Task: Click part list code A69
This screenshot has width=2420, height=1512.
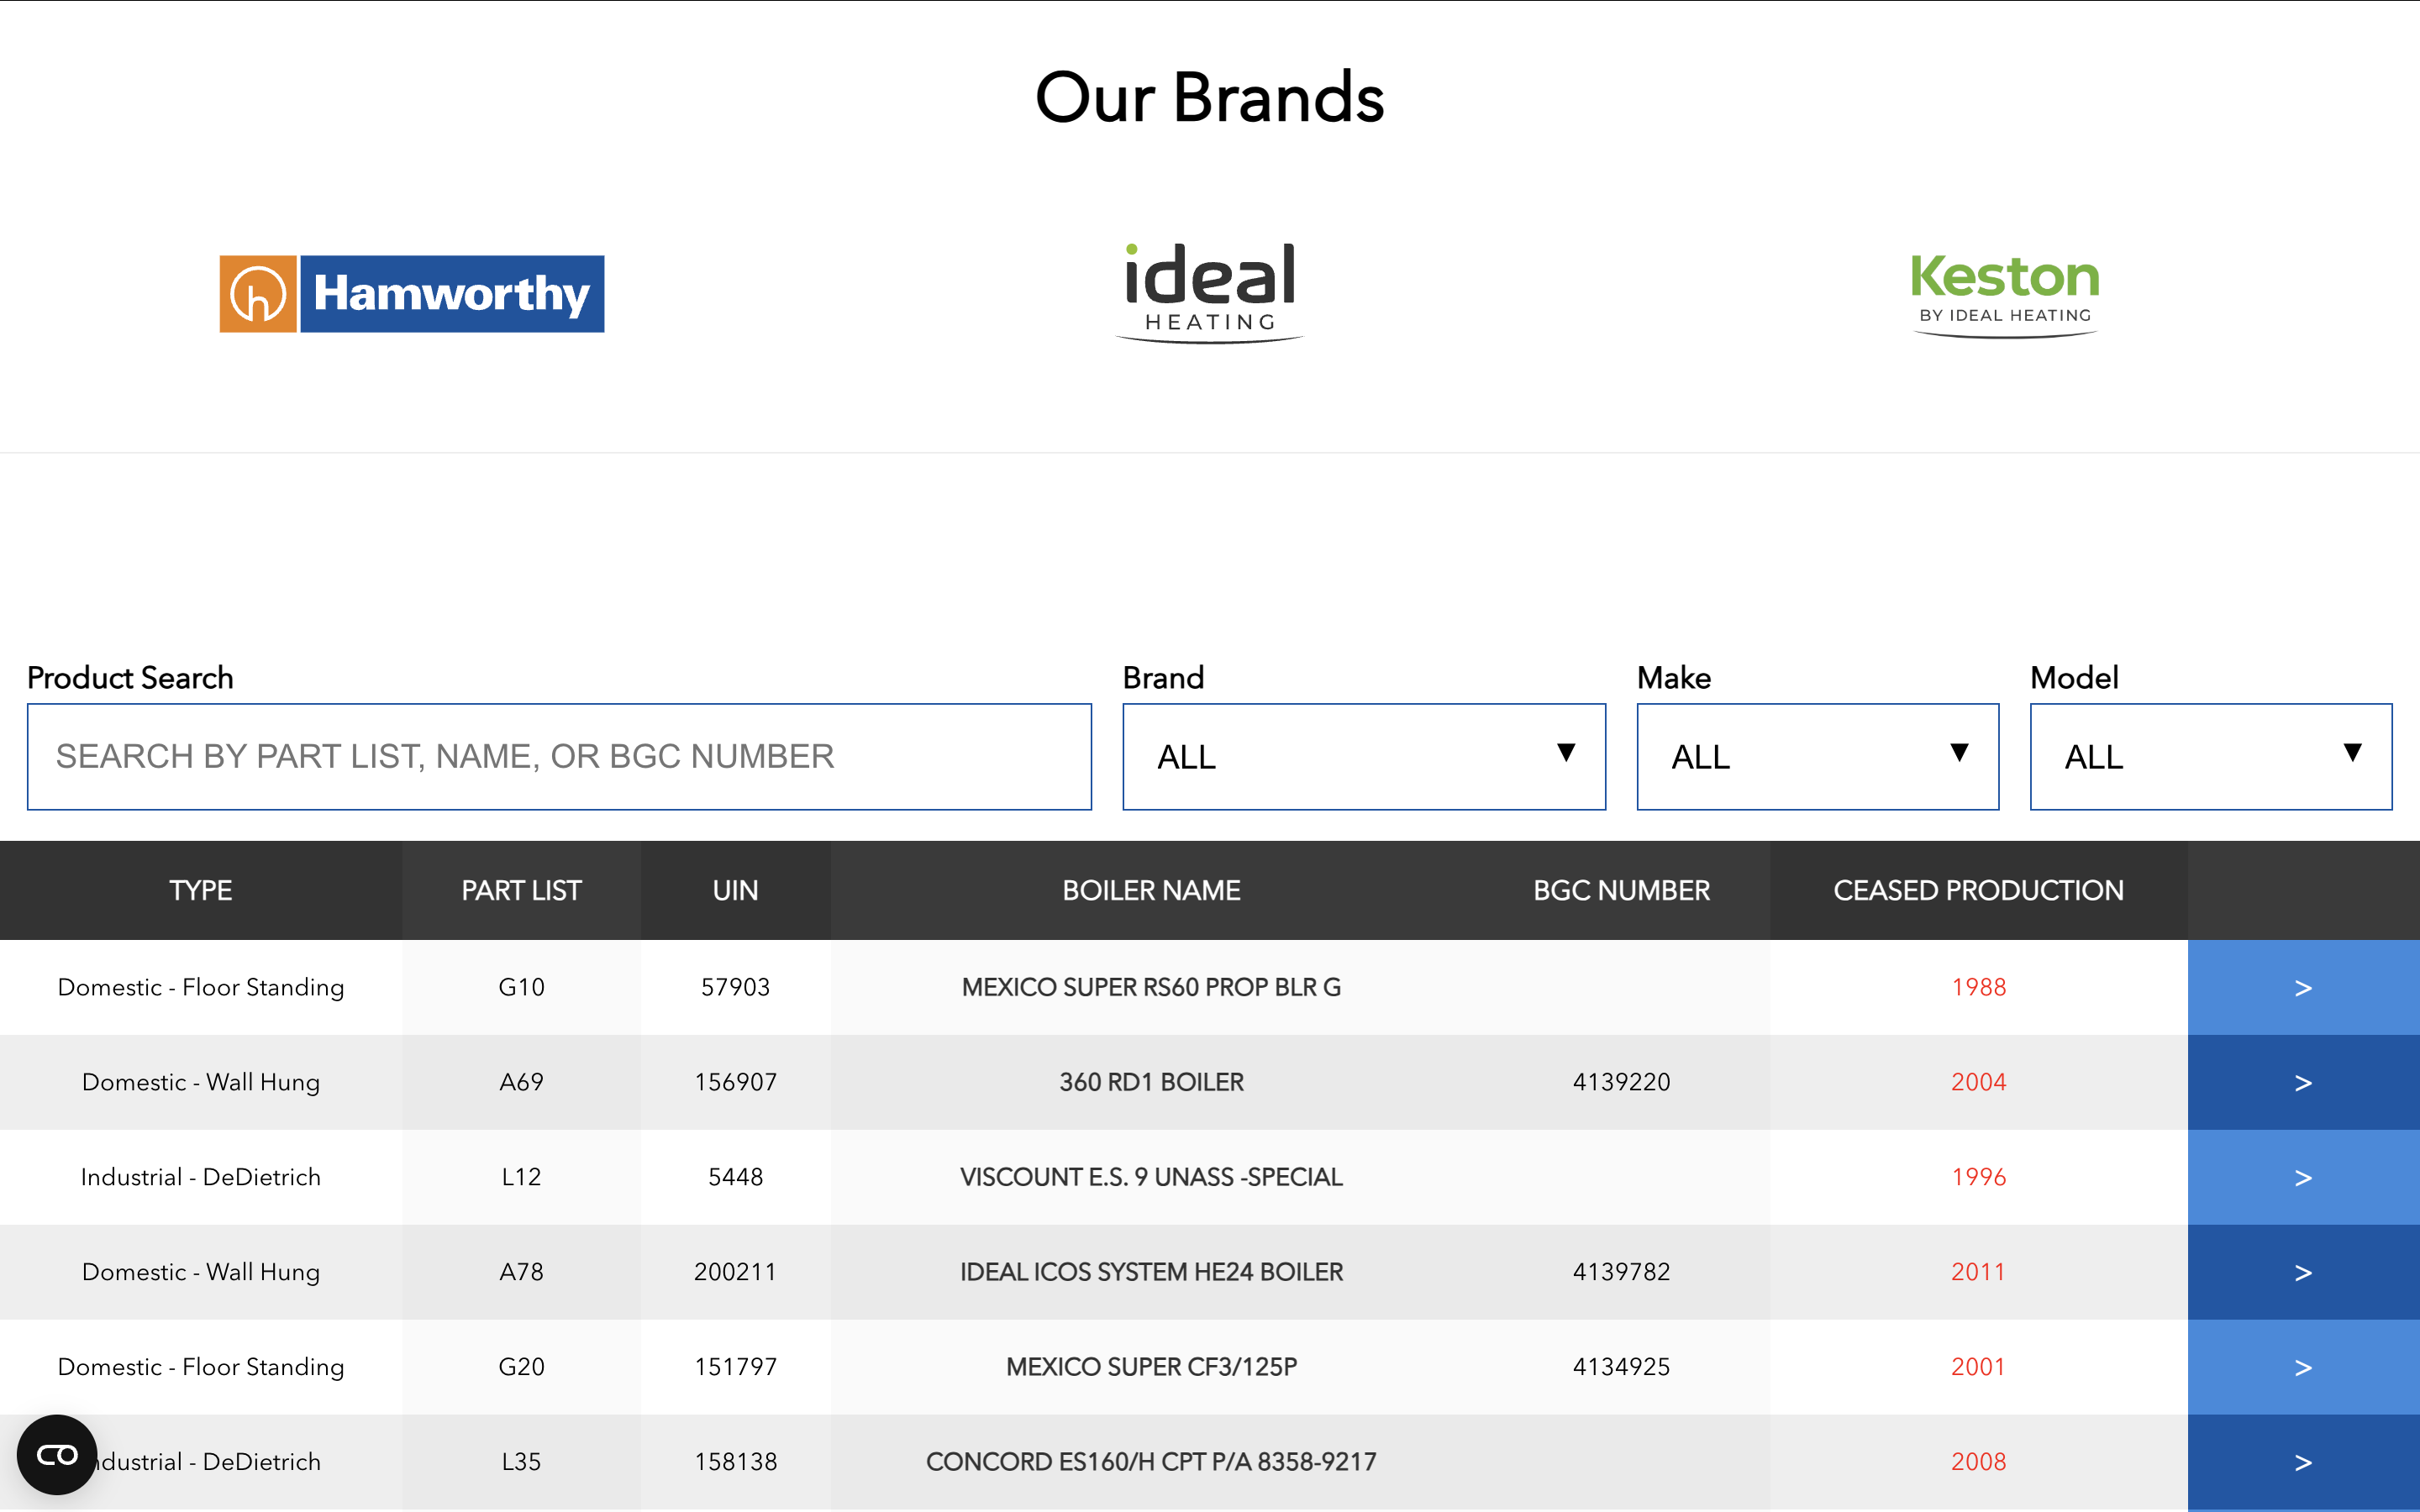Action: click(x=521, y=1083)
